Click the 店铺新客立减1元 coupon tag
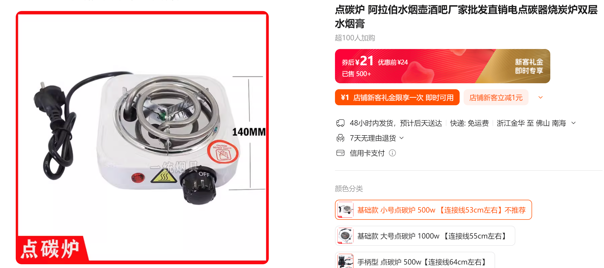Viewport: 604px width, 268px height. [x=496, y=97]
